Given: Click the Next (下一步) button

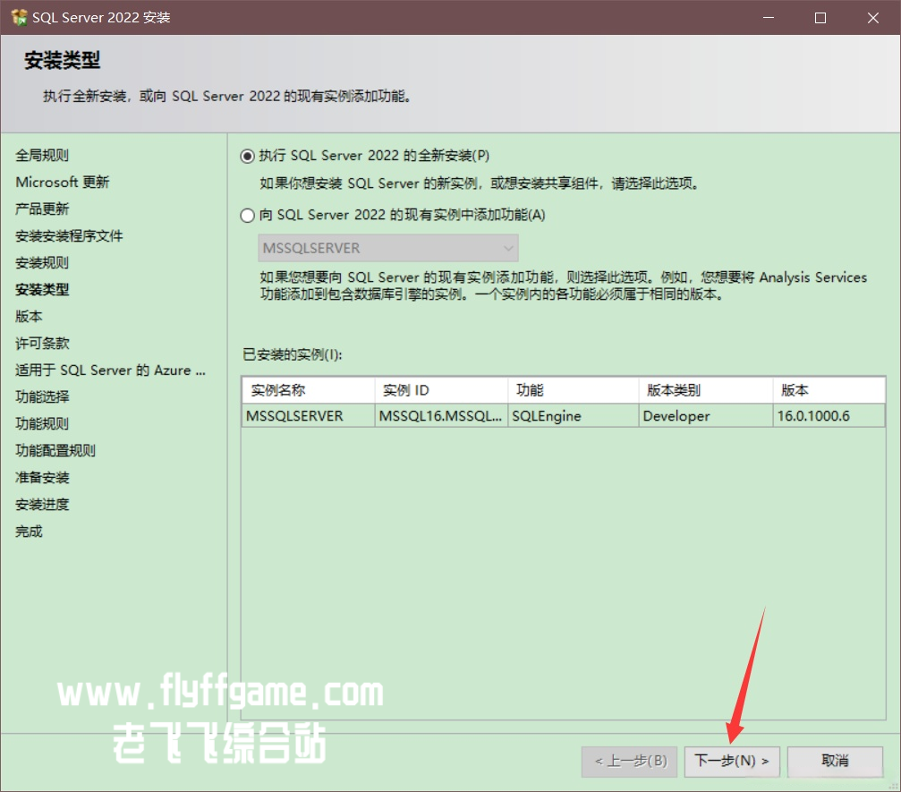Looking at the screenshot, I should pos(732,762).
